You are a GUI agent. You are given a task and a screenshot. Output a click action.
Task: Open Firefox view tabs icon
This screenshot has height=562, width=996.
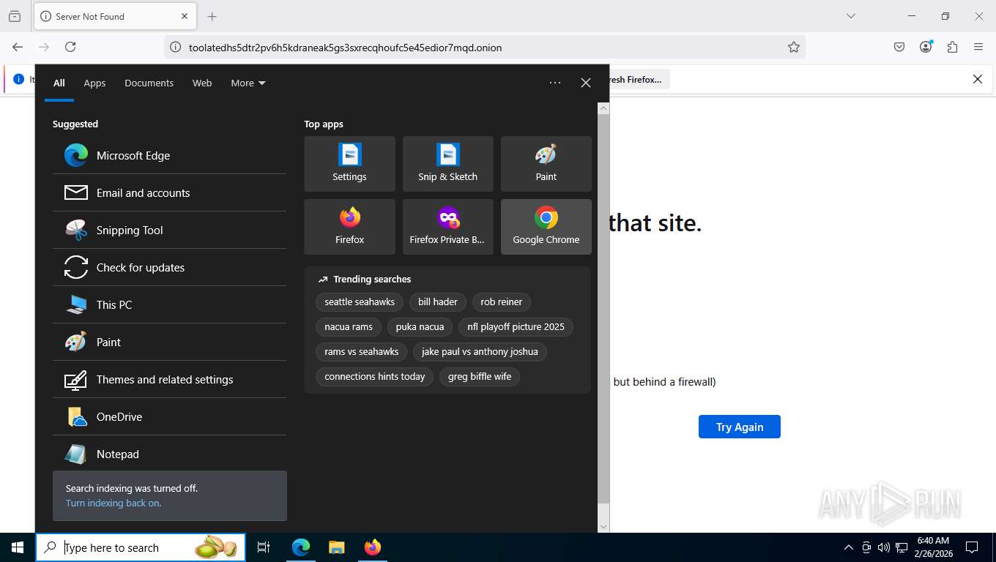15,16
